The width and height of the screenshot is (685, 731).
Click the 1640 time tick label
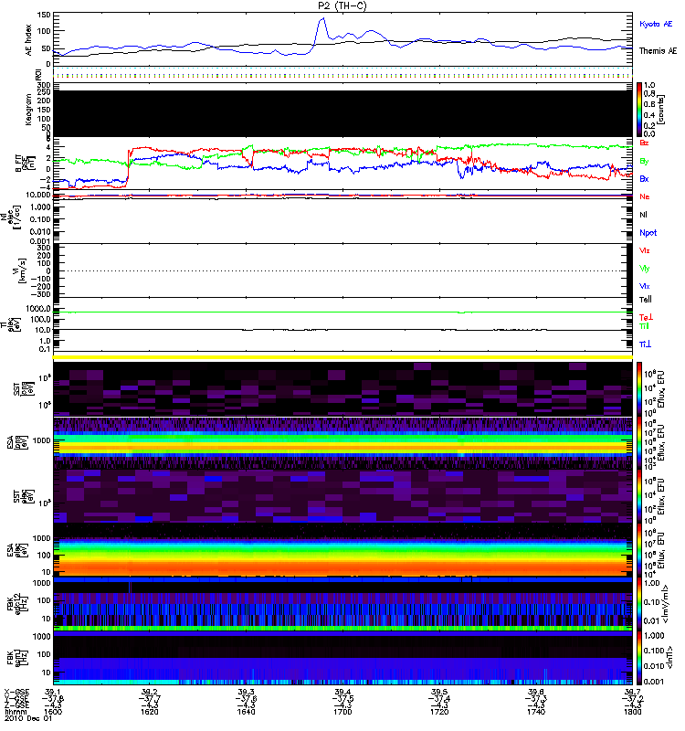point(246,712)
